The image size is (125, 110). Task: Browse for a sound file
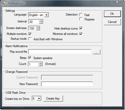[97, 52]
